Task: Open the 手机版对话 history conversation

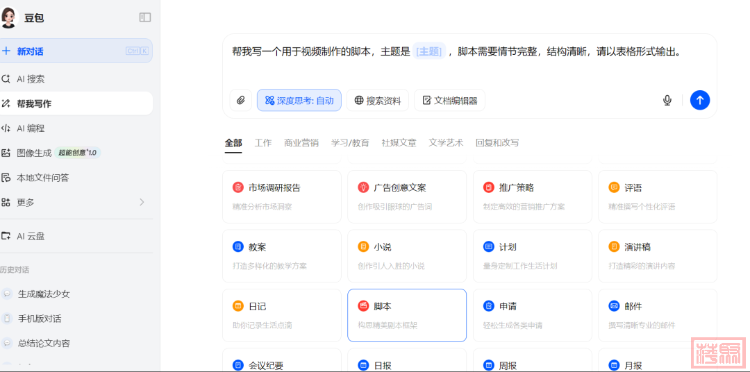Action: (x=76, y=319)
